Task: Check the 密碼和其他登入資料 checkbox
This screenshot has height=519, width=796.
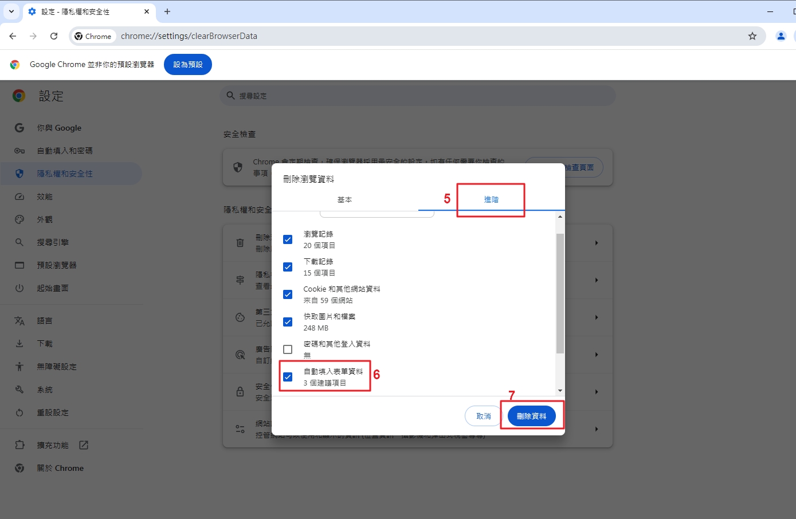Action: (x=288, y=349)
